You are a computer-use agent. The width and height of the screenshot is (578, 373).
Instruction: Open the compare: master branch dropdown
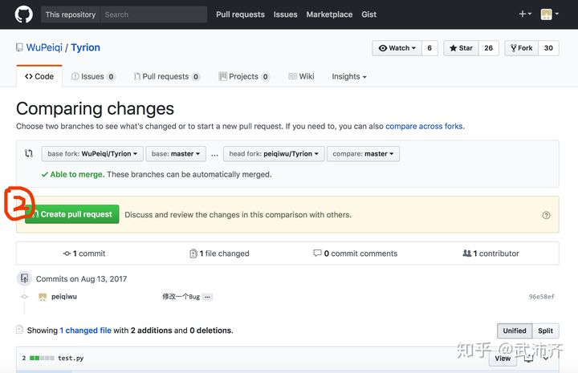[x=363, y=153]
